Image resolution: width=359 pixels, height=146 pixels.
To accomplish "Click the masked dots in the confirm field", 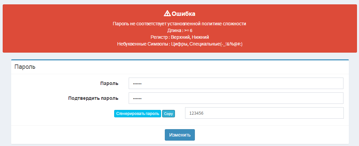I will click(137, 99).
